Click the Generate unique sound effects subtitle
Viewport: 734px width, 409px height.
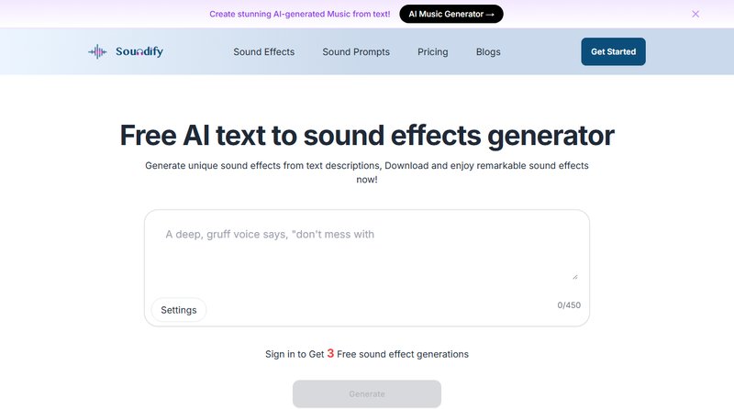(x=367, y=172)
